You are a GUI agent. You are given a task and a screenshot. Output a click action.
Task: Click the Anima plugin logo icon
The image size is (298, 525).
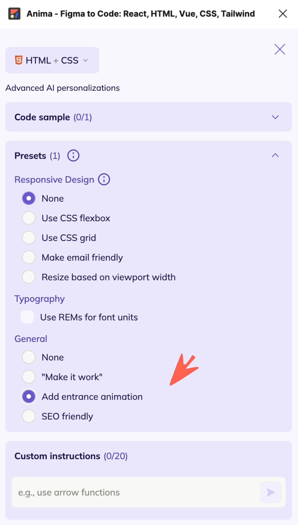15,14
